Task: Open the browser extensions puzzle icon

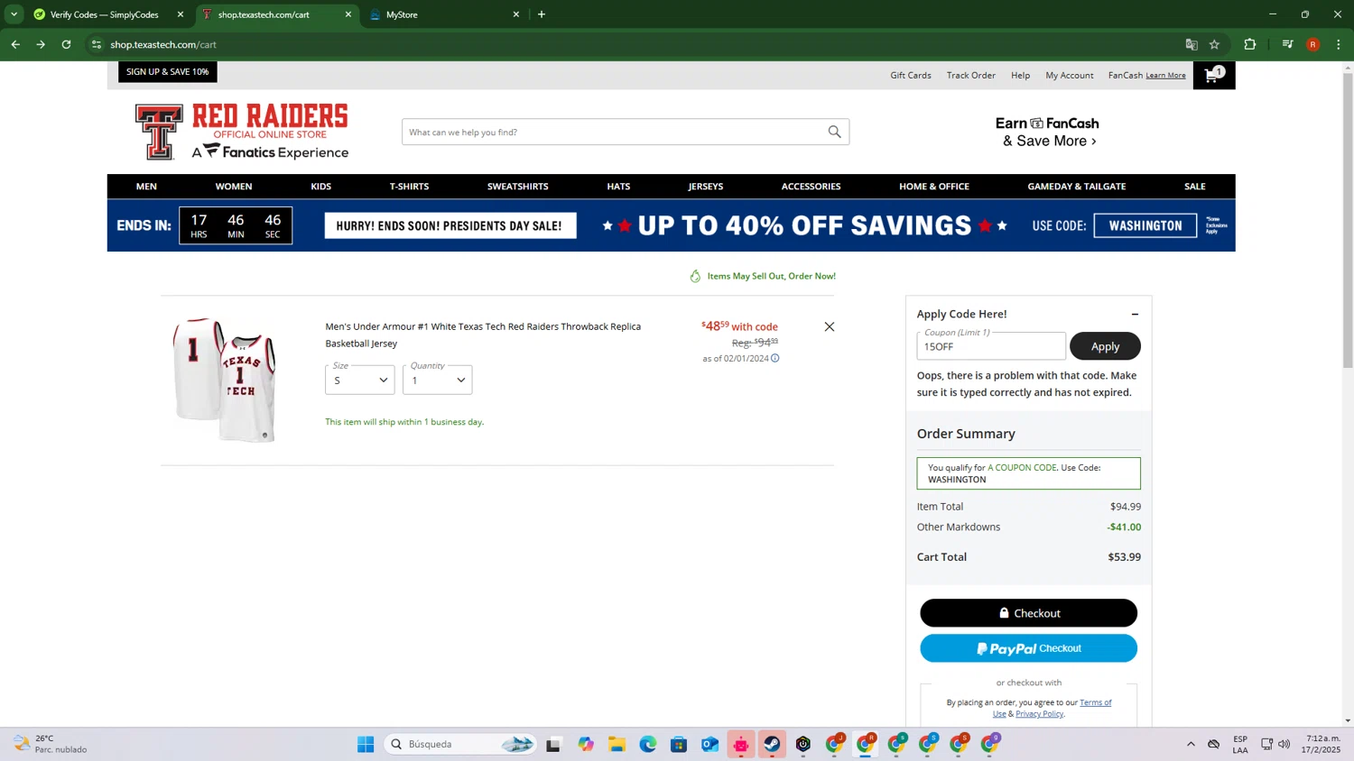Action: (1250, 44)
